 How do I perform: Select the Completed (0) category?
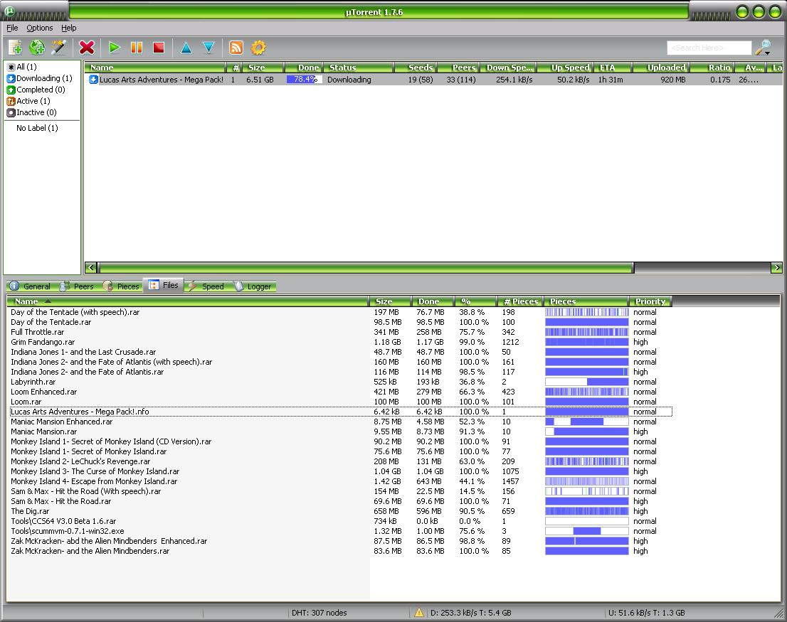tap(41, 90)
